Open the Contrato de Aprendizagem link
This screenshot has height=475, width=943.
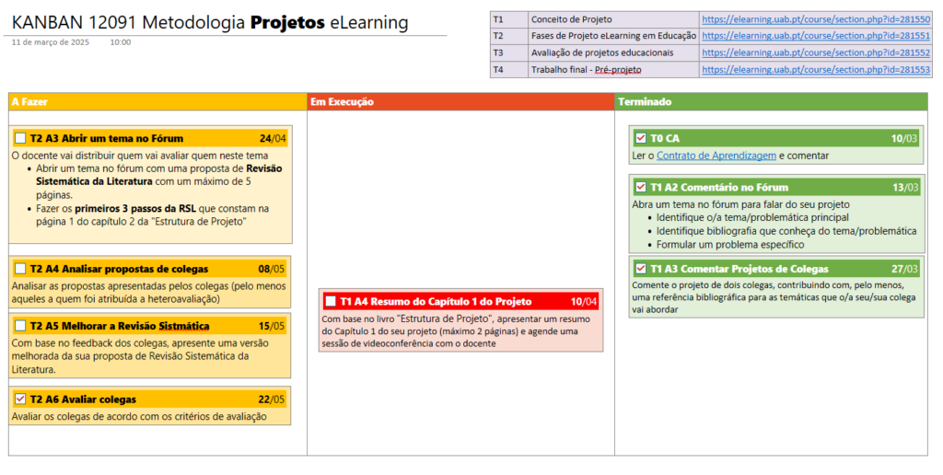tap(716, 156)
